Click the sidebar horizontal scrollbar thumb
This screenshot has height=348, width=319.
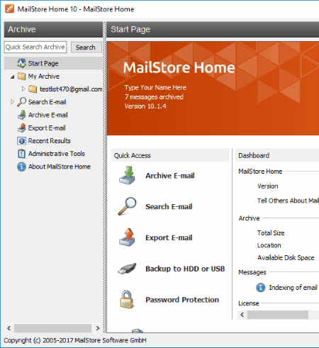coord(52,328)
